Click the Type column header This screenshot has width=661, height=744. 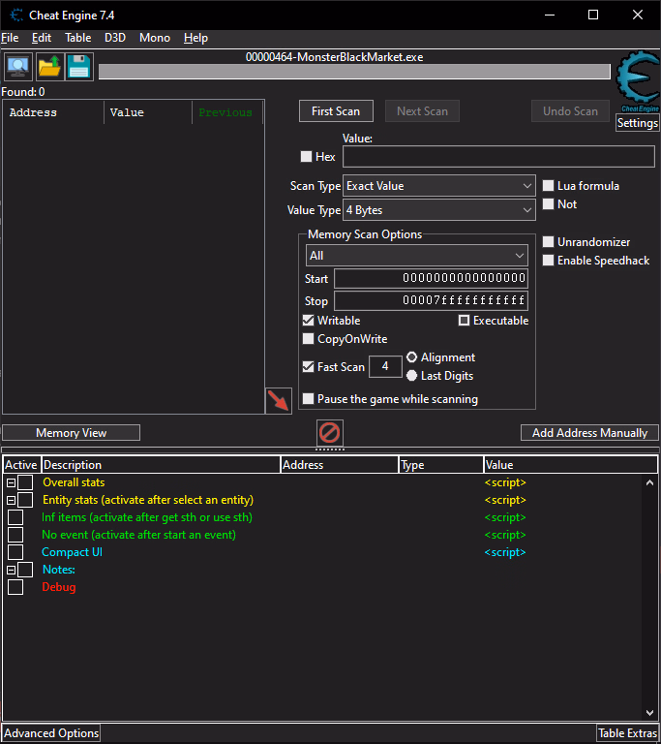(x=441, y=465)
